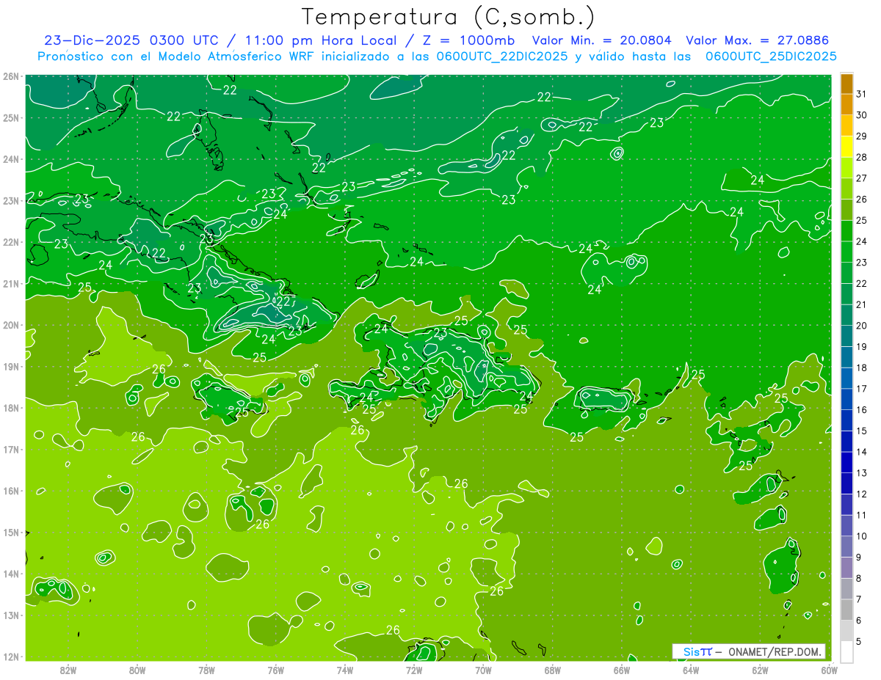Click the 78W longitude axis label

coord(206,670)
